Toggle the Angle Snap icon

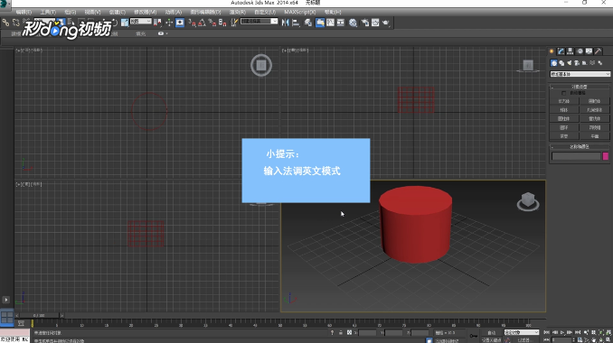(x=203, y=23)
